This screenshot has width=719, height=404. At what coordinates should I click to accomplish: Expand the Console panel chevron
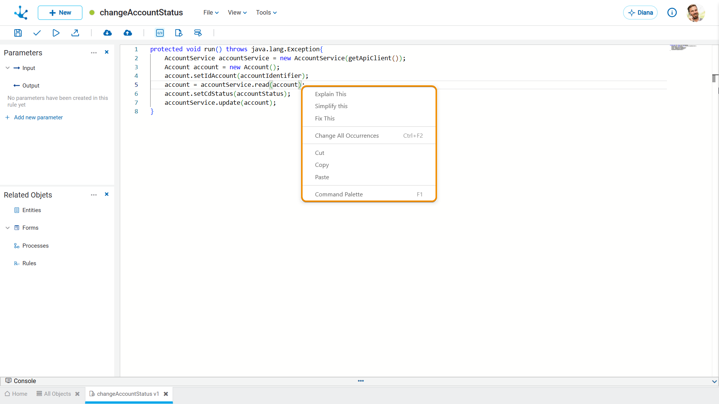click(714, 382)
